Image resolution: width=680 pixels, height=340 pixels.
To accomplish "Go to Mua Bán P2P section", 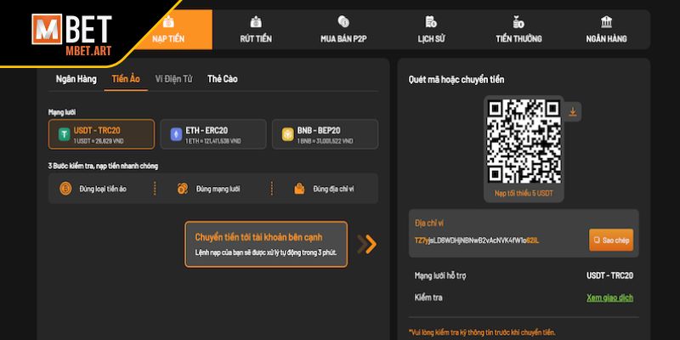I will (343, 30).
